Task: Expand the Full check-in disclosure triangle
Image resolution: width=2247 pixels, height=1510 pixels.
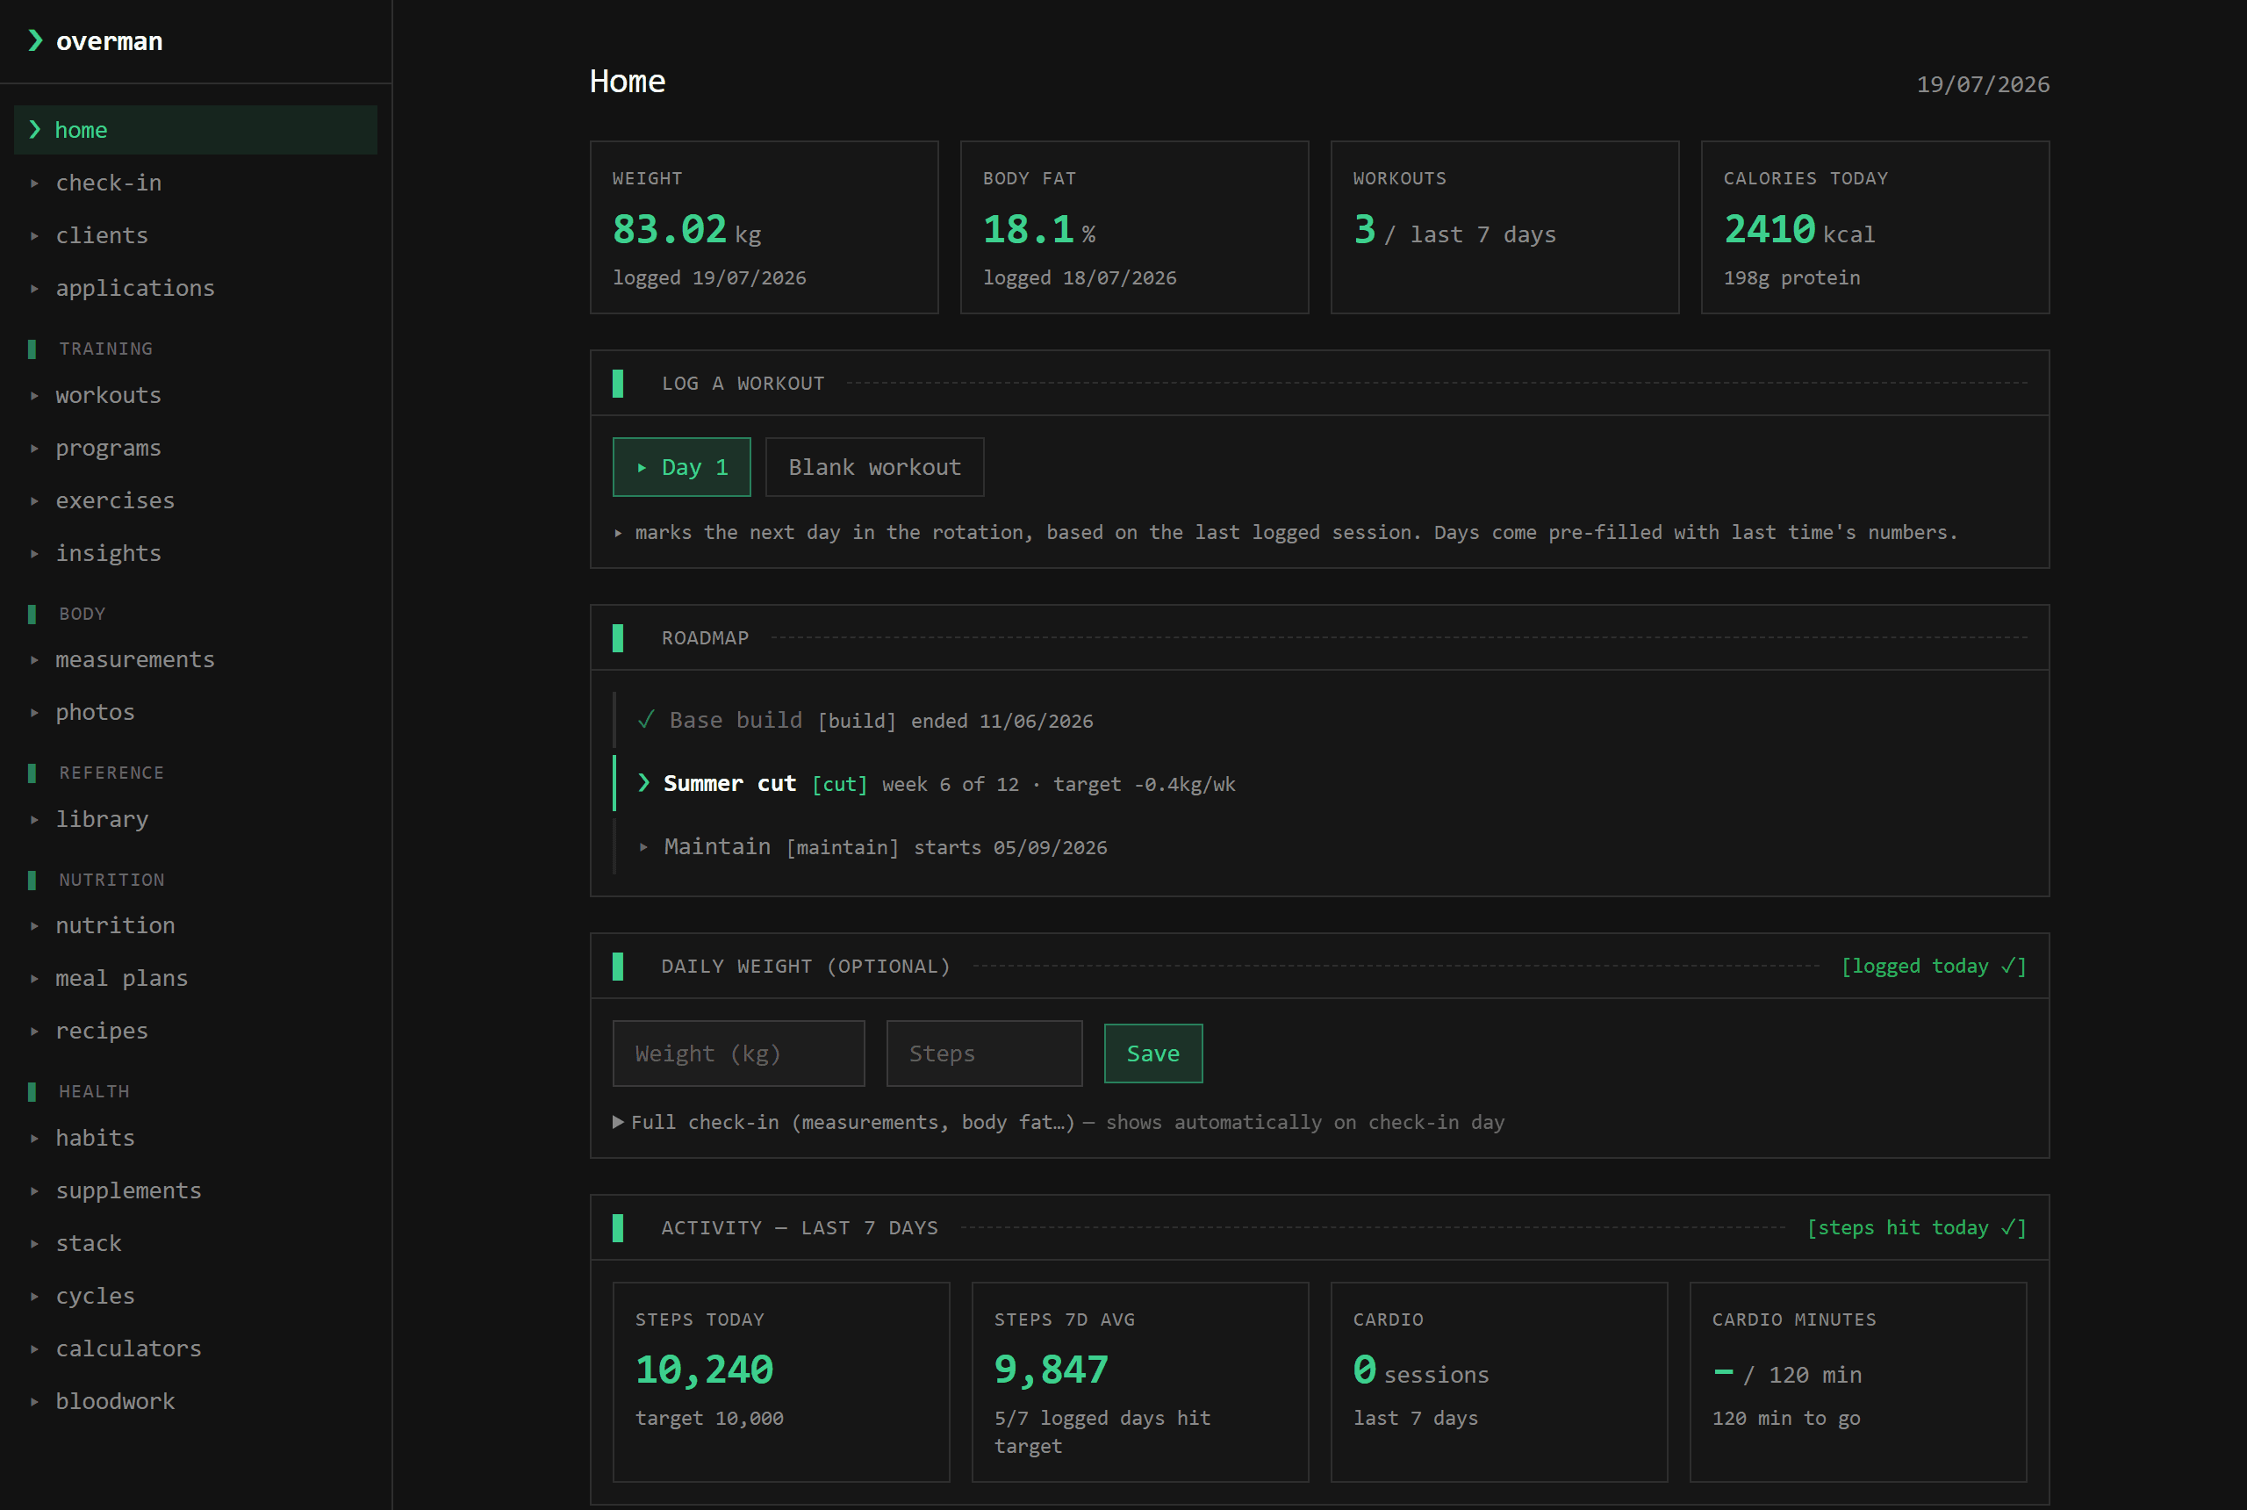Action: click(618, 1122)
